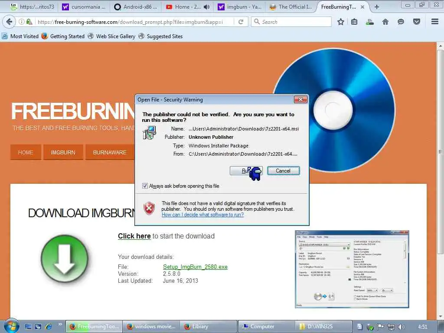Launch Internet Explorer from quick launch

point(49,326)
